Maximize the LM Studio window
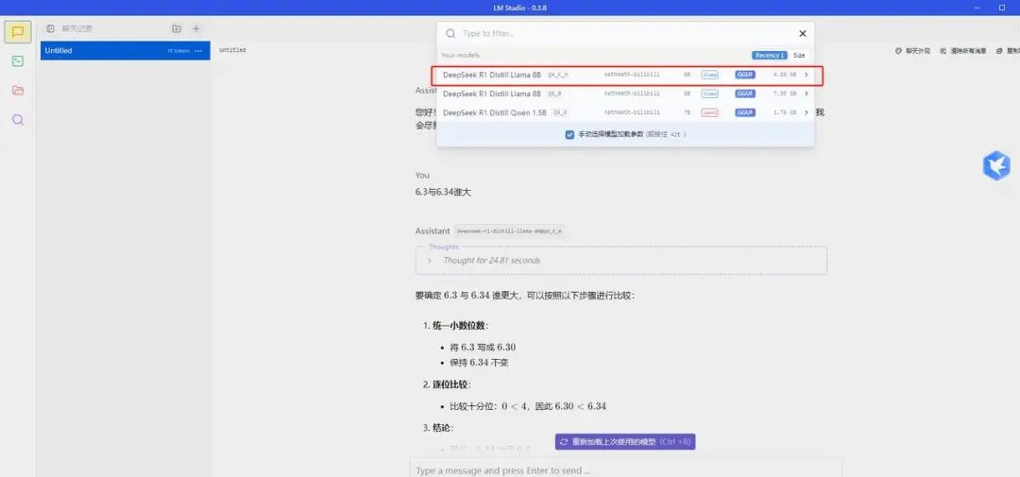 click(1001, 8)
